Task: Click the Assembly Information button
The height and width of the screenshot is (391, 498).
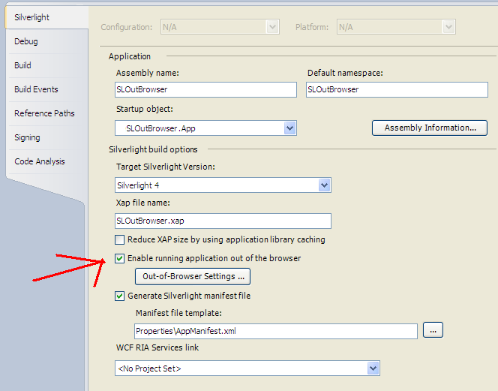Action: (x=430, y=128)
